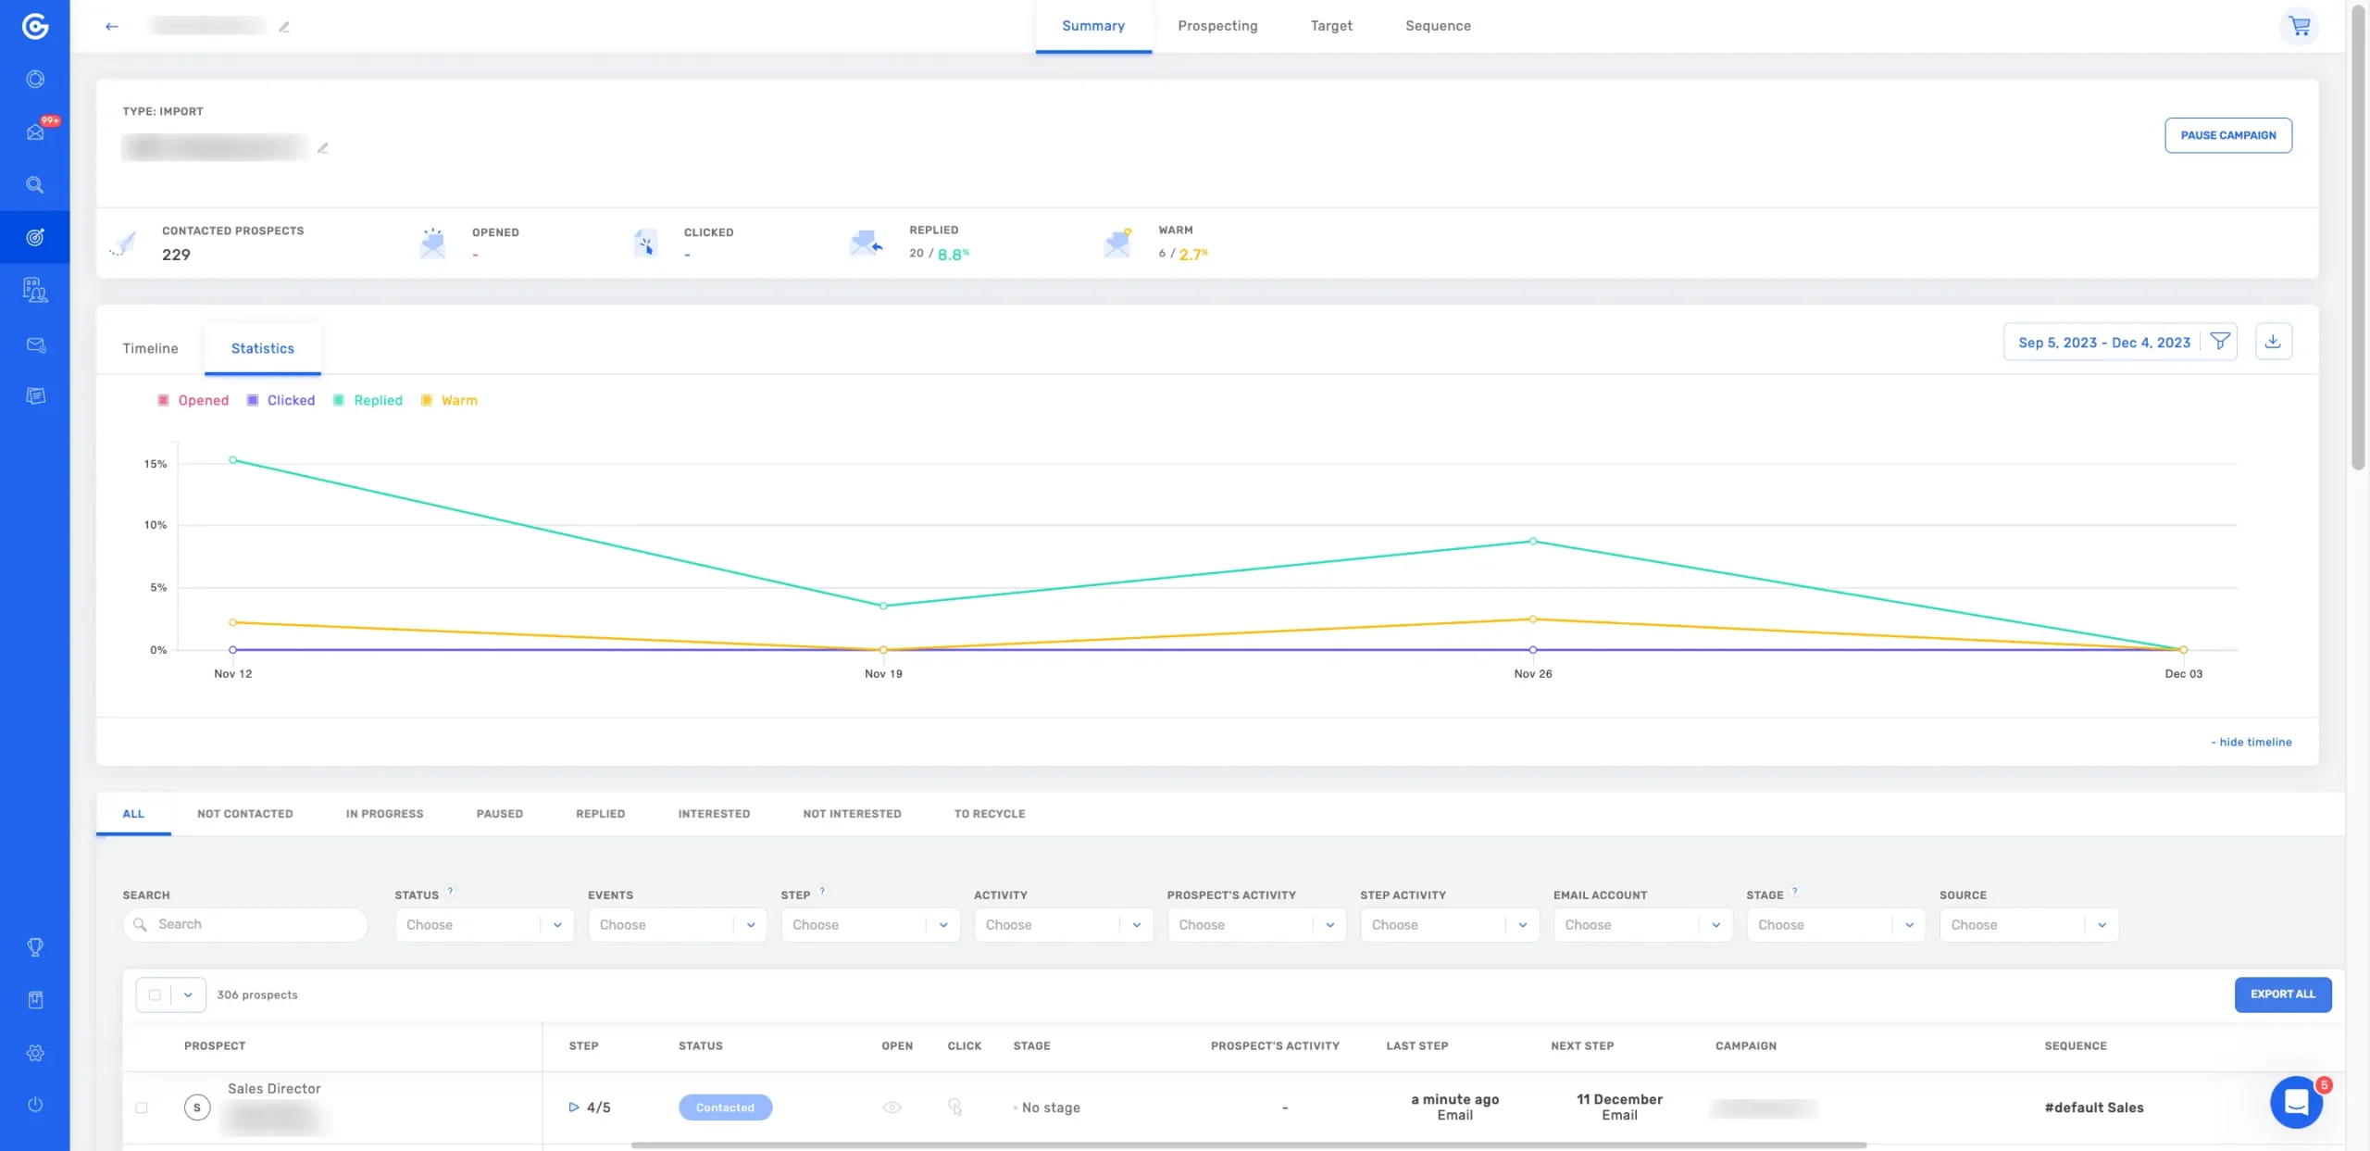The image size is (2370, 1151).
Task: Open the sidebar search magnifier icon
Action: tap(35, 184)
